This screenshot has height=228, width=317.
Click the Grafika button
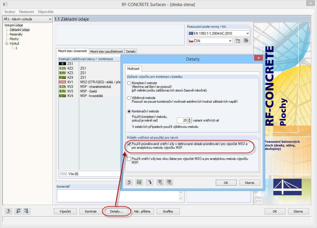(168, 211)
